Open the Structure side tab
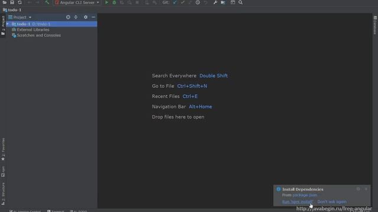378x212 pixels. [3, 194]
